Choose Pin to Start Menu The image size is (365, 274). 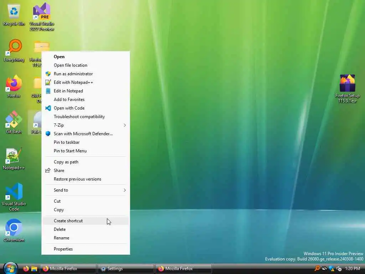86,151
